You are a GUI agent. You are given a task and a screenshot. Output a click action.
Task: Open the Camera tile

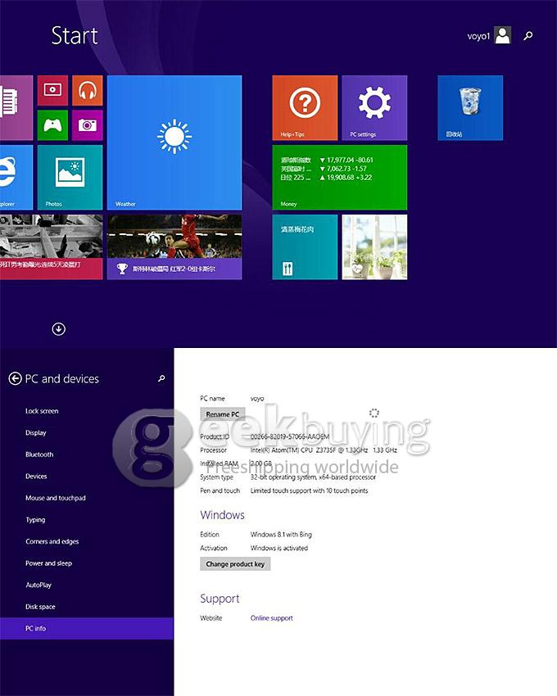coord(88,125)
